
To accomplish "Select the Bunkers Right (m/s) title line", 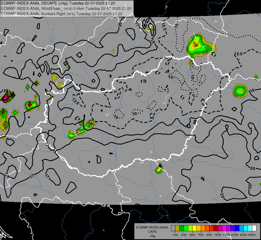I will 62,14.
